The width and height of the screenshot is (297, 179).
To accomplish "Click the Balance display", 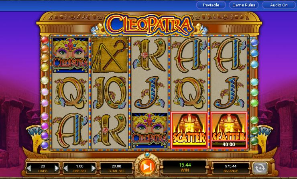I will pos(230,168).
